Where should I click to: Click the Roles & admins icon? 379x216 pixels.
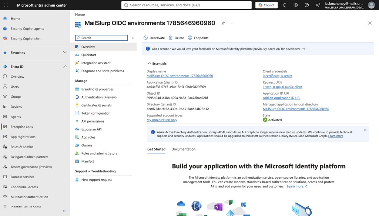[5, 147]
